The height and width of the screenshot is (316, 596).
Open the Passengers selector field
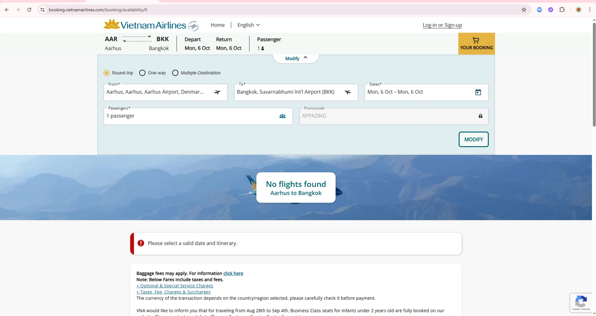click(x=198, y=116)
